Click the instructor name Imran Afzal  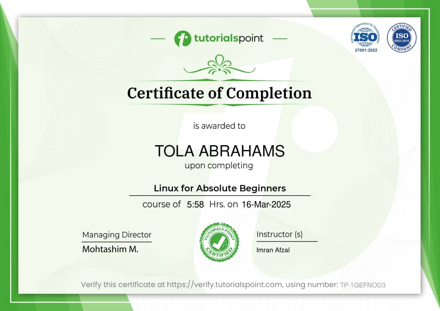[x=272, y=250]
